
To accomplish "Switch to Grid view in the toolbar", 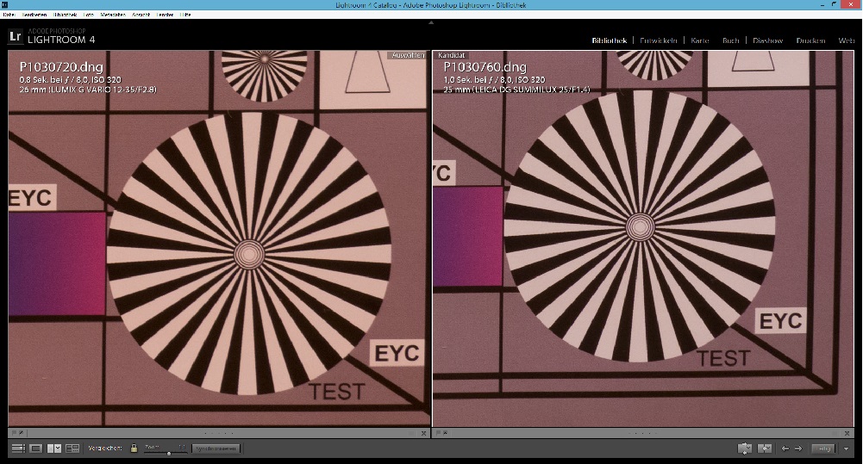I will (x=18, y=449).
